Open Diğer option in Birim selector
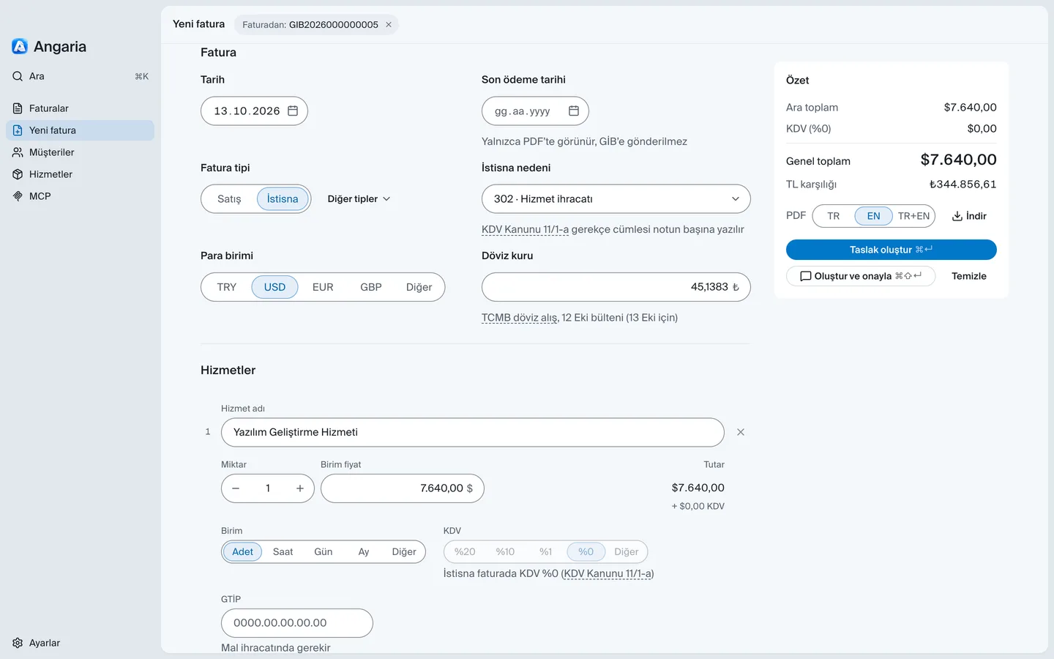The image size is (1054, 659). point(404,552)
